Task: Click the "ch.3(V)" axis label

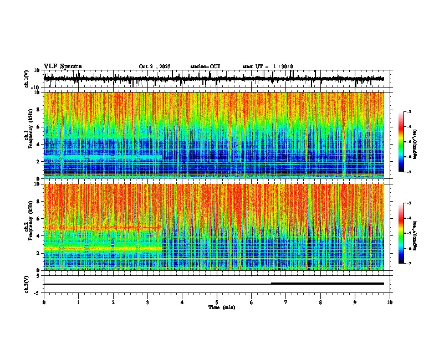Action: pos(26,285)
